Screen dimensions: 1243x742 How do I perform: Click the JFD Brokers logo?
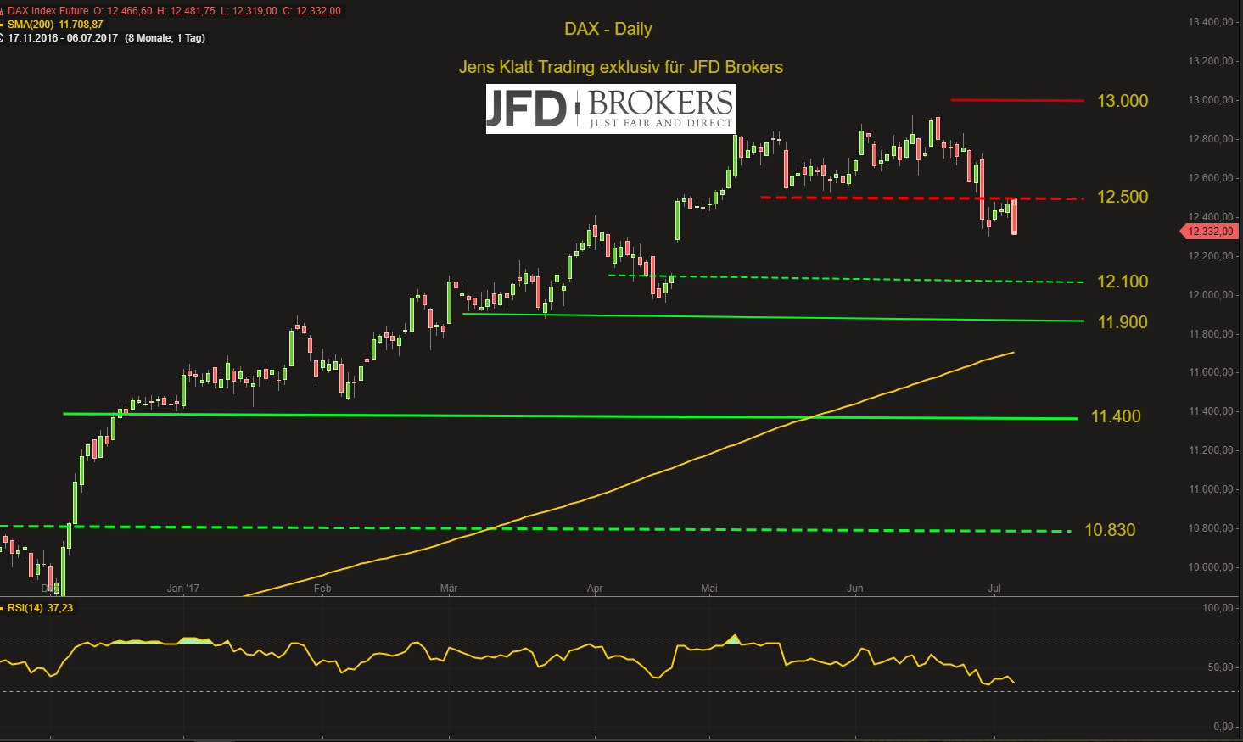click(x=611, y=109)
